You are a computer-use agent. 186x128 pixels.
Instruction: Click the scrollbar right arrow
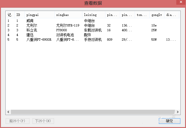(x=177, y=112)
